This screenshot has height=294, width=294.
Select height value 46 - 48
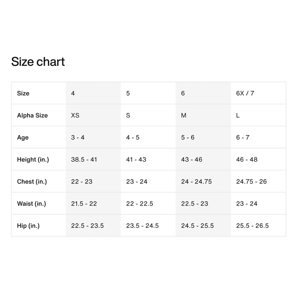coord(247,160)
